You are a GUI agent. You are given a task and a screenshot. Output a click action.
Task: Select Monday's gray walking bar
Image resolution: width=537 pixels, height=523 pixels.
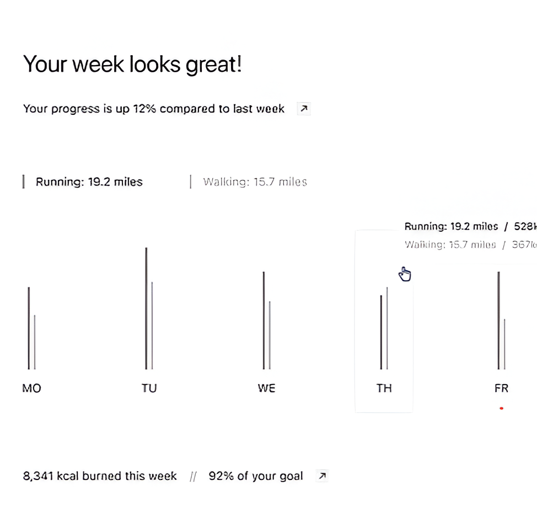pos(35,342)
